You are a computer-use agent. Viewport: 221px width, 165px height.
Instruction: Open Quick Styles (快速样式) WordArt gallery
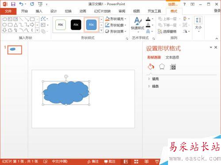point(137,25)
